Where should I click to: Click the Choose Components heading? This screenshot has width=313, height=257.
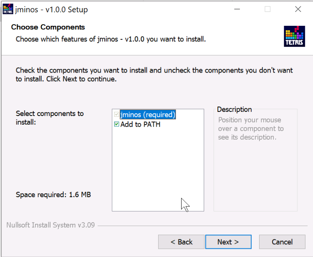48,27
